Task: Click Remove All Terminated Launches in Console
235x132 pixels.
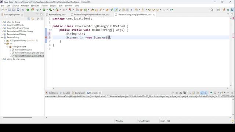Action: (x=185, y=93)
